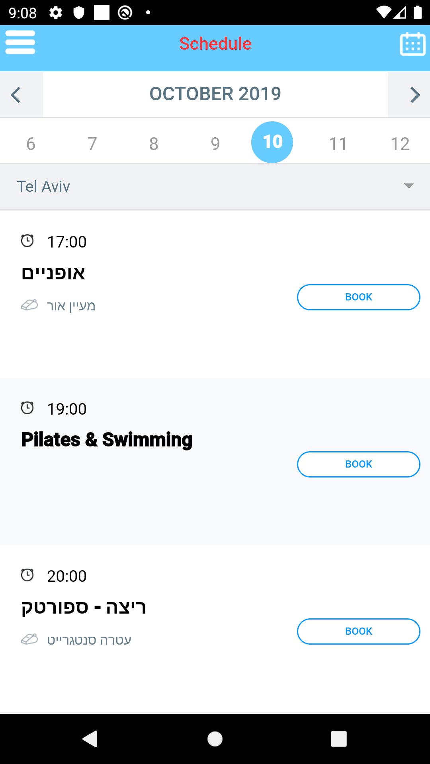Tap the OCTOBER 2019 month header
The width and height of the screenshot is (430, 764).
pyautogui.click(x=215, y=94)
